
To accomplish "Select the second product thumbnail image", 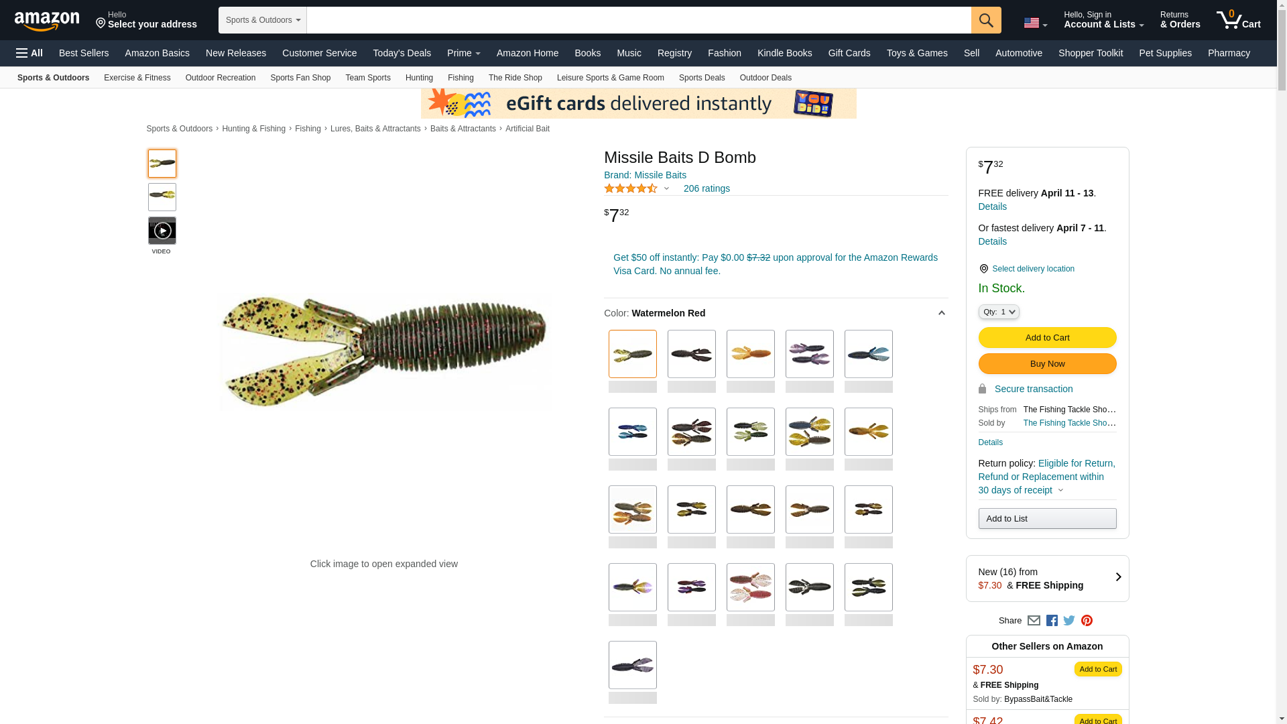I will 162,197.
